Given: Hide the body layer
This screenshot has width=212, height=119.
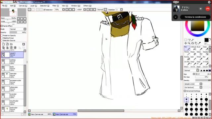Looking at the screenshot, I should pos(3,67).
